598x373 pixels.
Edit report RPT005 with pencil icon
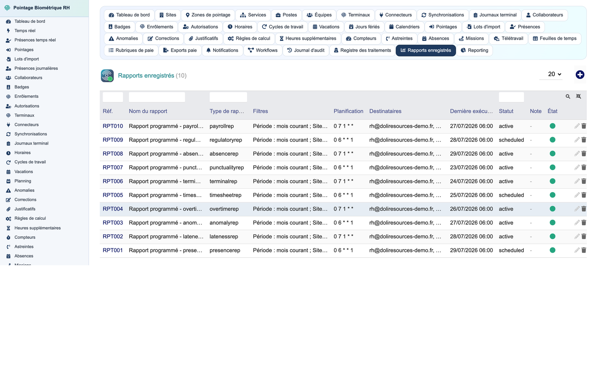click(x=577, y=195)
